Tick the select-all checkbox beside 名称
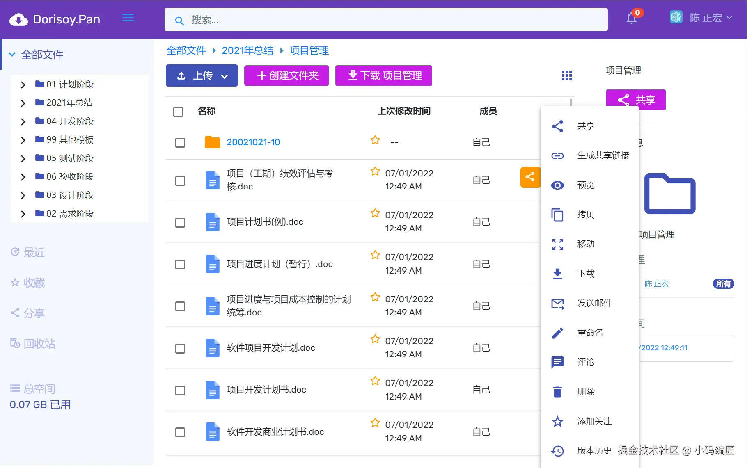Screen dimensions: 747x468 click(x=178, y=112)
